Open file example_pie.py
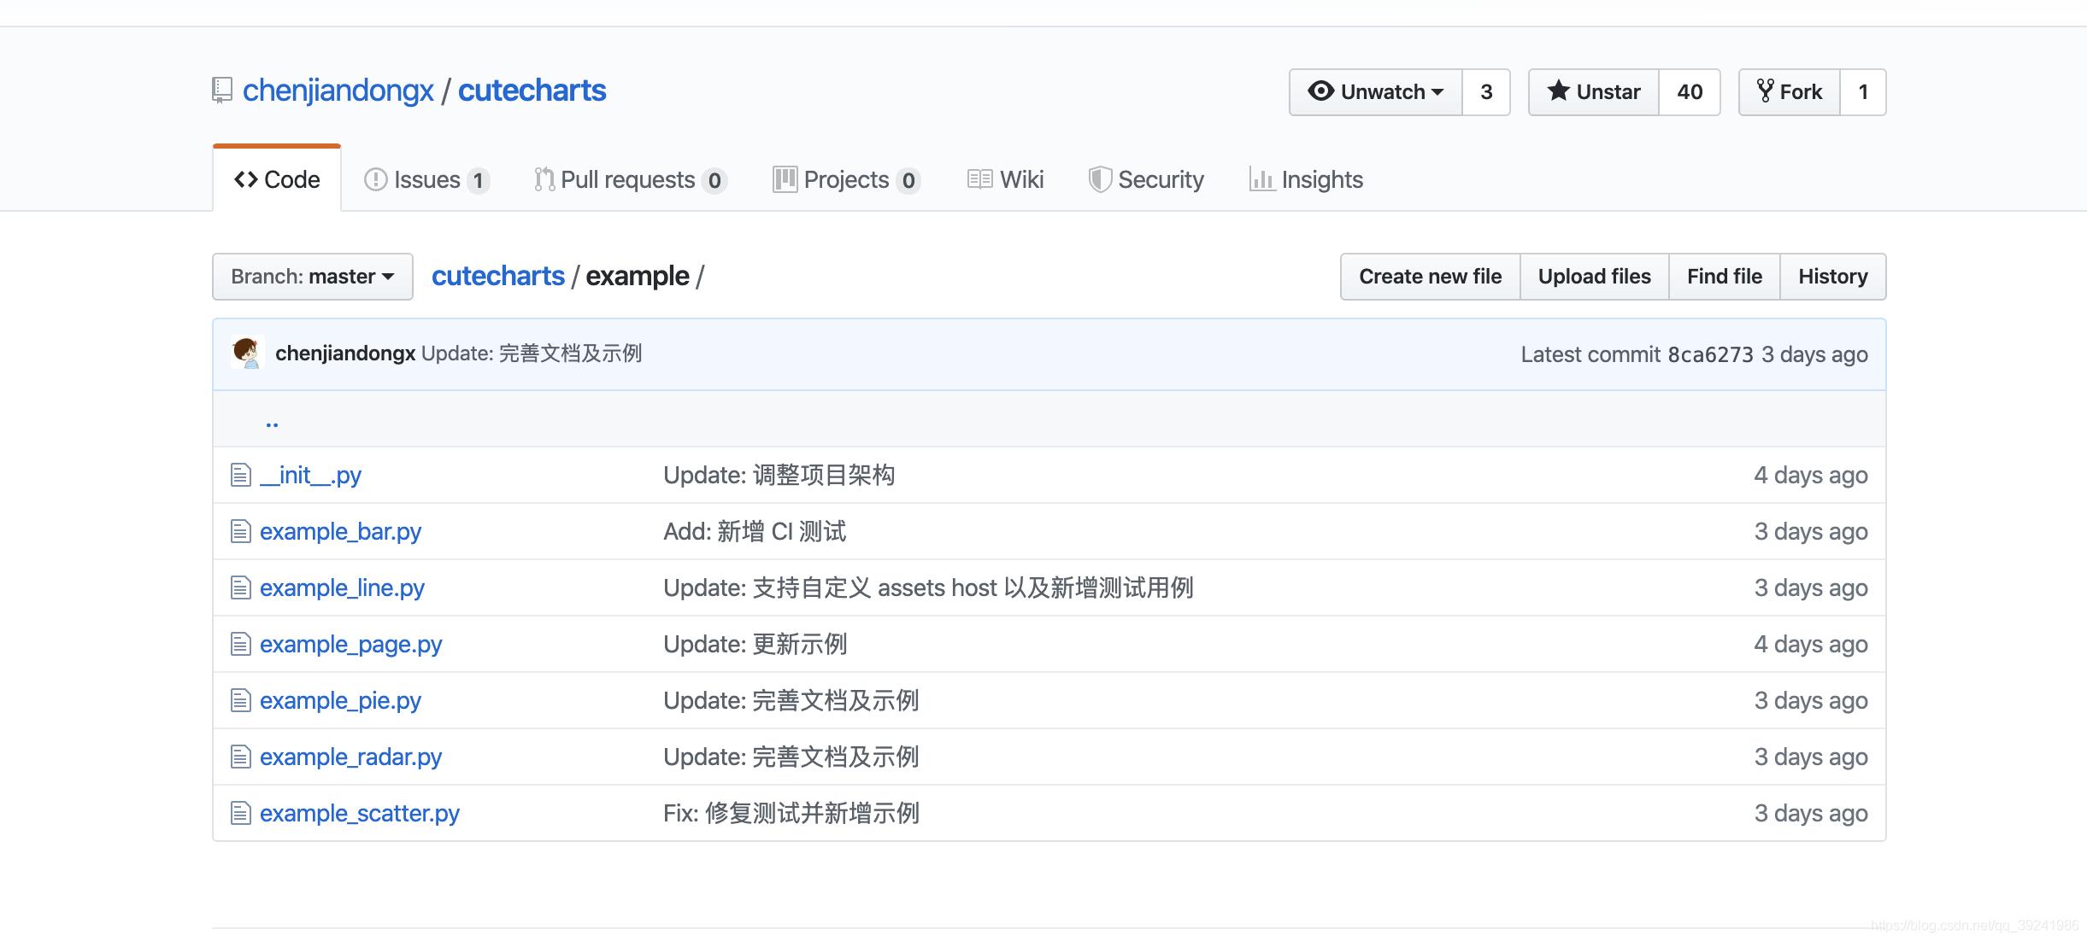This screenshot has width=2087, height=941. click(x=340, y=700)
